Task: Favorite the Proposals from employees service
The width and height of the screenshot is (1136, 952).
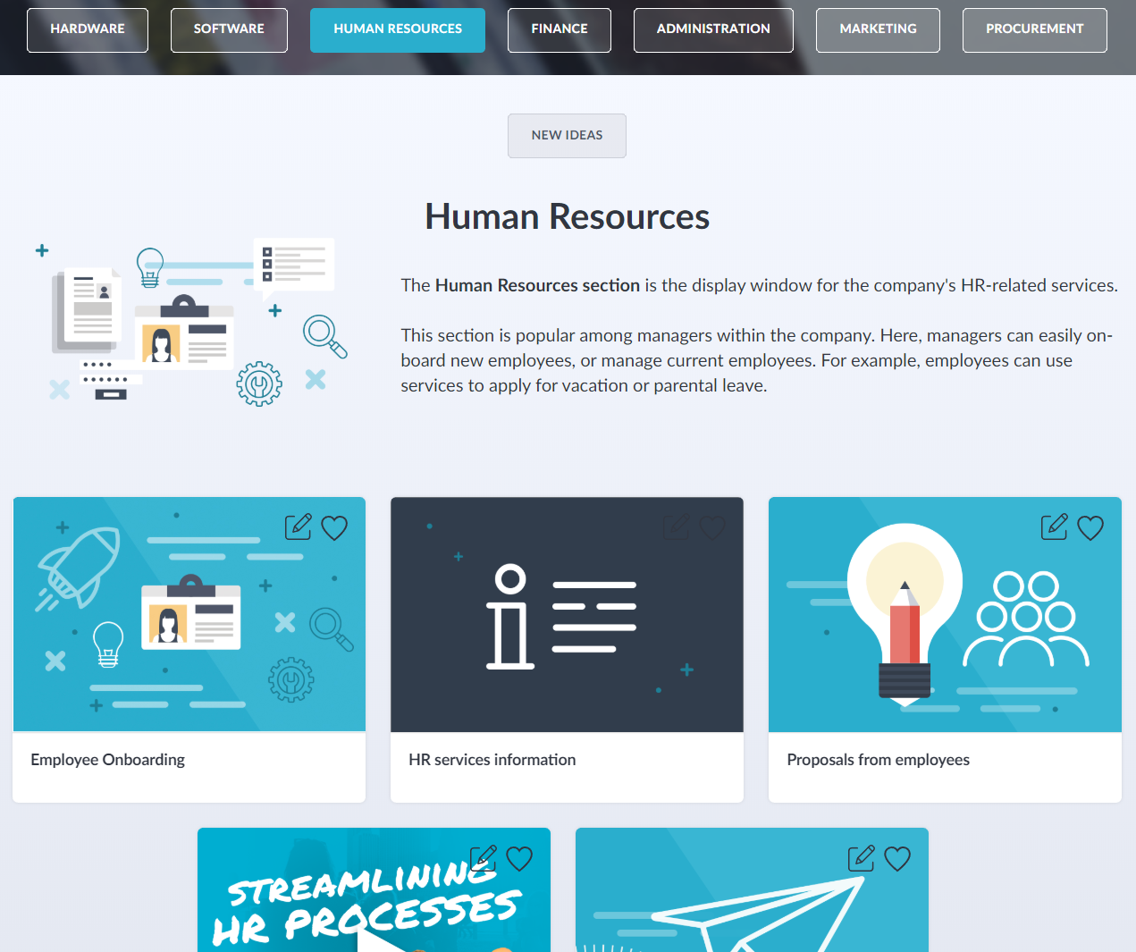Action: 1090,527
